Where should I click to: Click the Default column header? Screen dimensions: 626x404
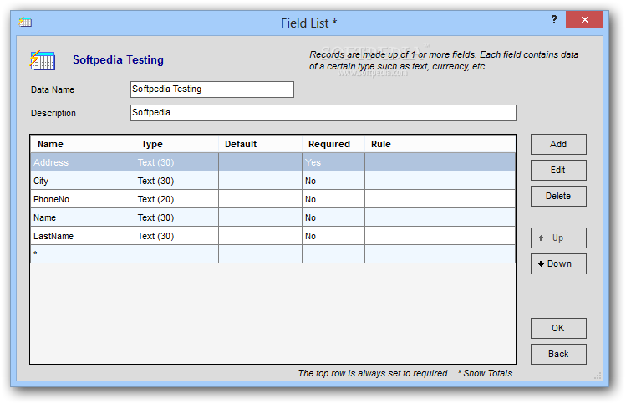[260, 144]
